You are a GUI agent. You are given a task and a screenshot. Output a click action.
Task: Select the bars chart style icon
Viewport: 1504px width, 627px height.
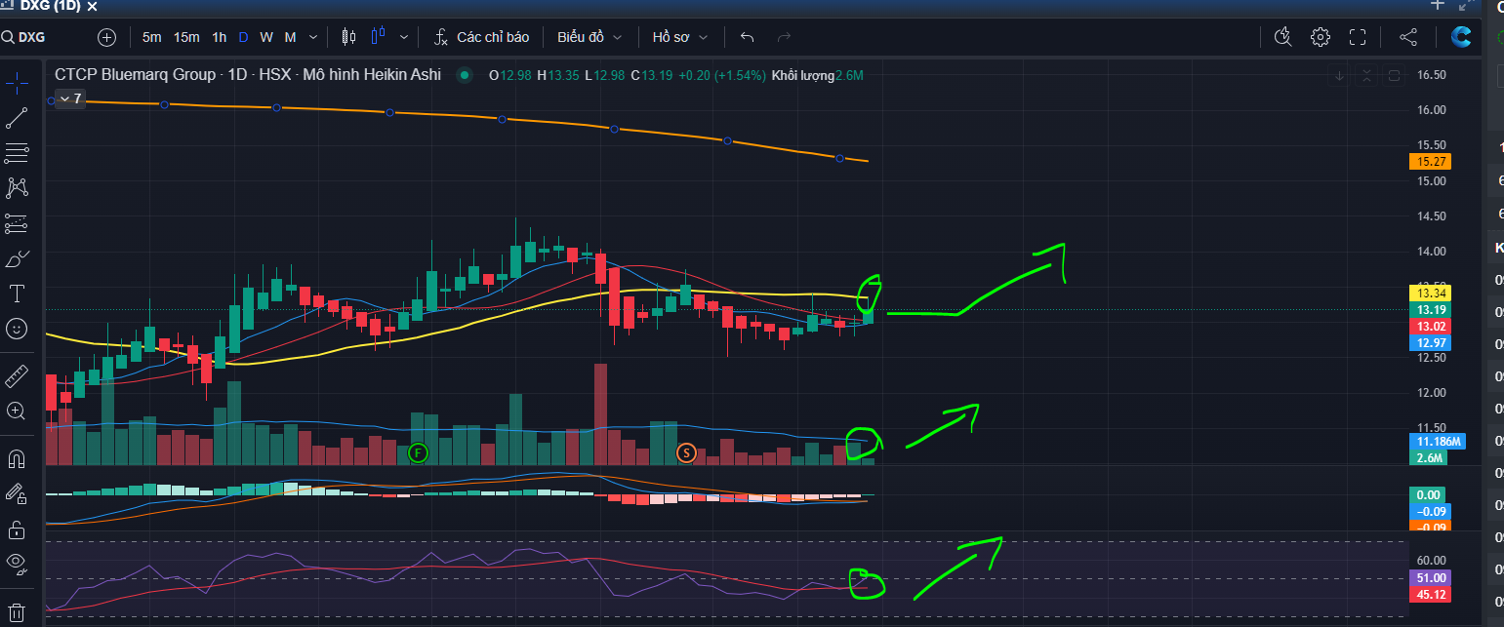click(x=348, y=37)
